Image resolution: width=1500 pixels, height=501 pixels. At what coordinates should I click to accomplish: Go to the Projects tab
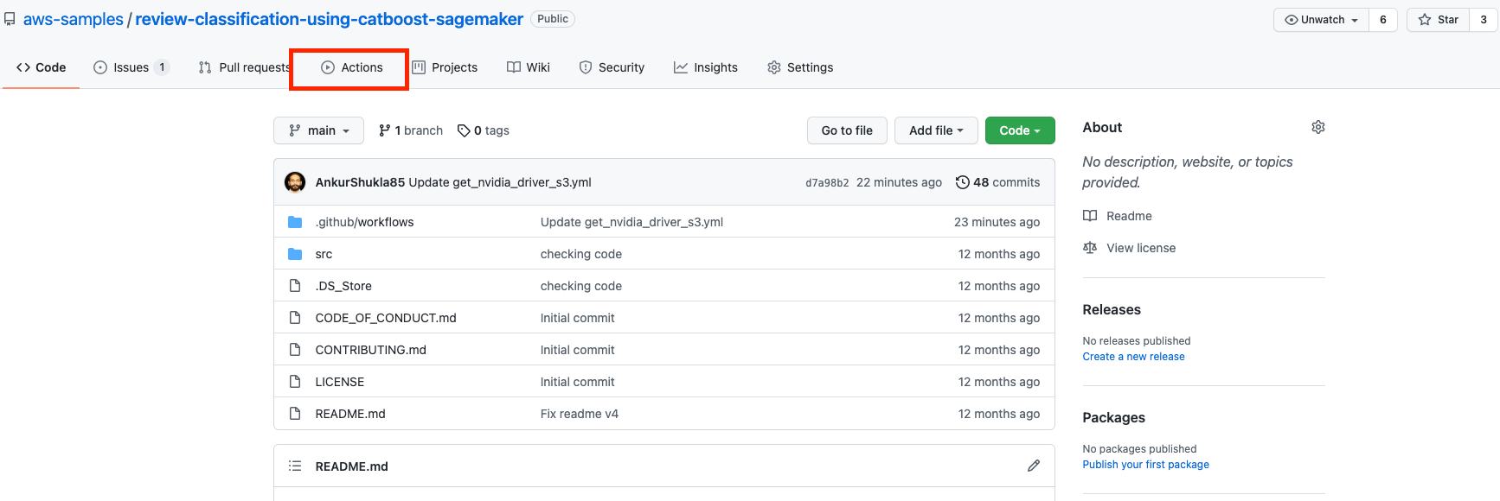pyautogui.click(x=445, y=67)
